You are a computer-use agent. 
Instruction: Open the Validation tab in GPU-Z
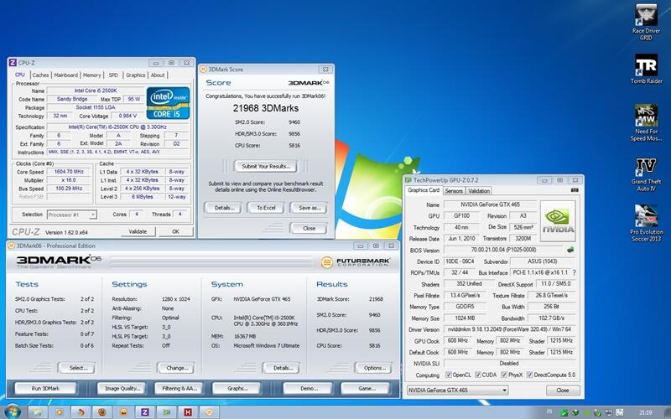pyautogui.click(x=478, y=191)
